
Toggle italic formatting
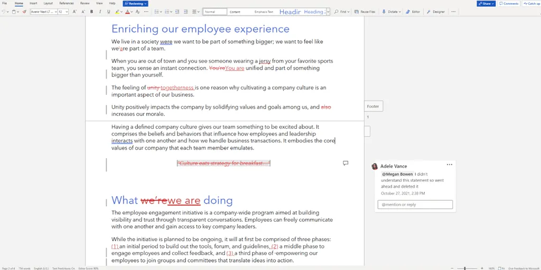[99, 12]
